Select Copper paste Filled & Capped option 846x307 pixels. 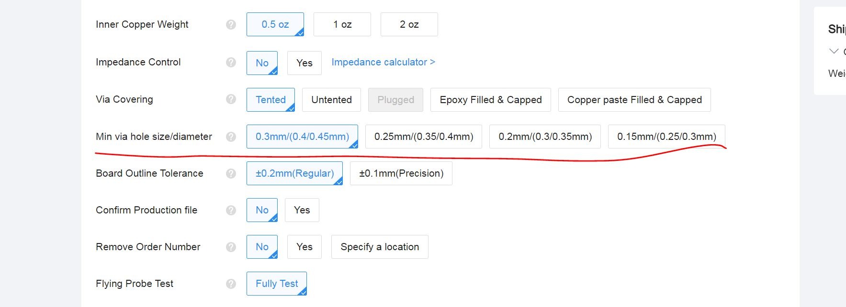[x=634, y=100]
